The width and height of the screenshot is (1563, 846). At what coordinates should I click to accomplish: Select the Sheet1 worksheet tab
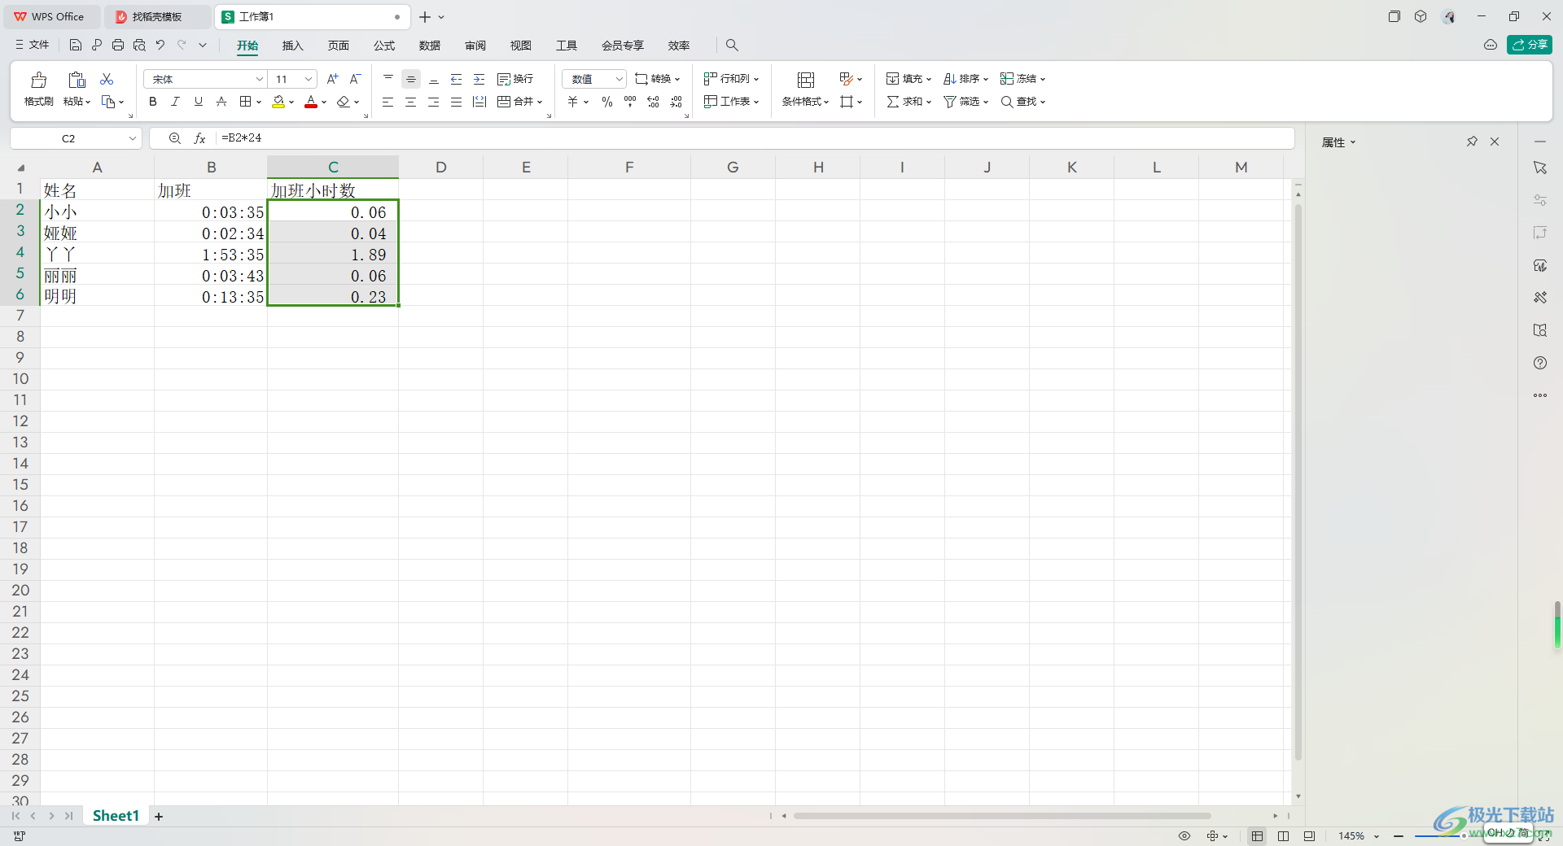(116, 815)
